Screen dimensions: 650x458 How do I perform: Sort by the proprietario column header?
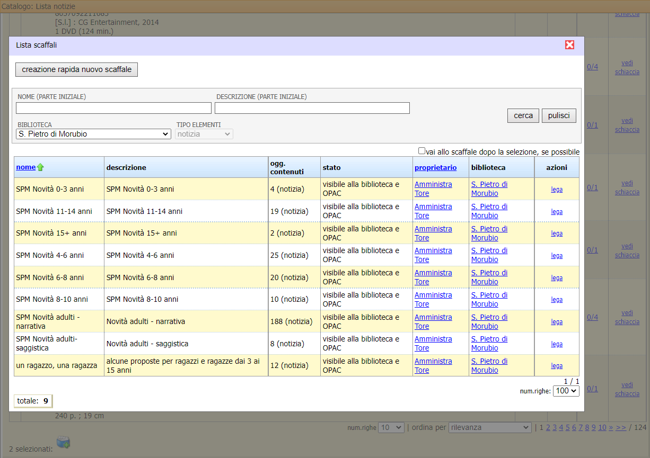tap(435, 167)
